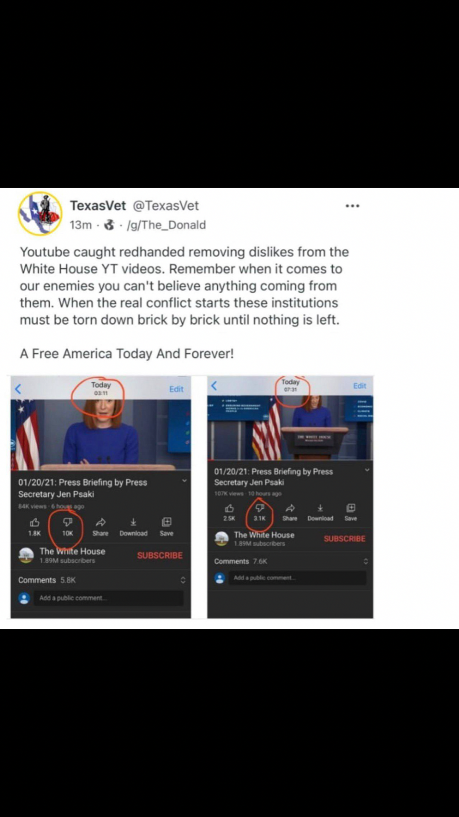459x817 pixels.
Task: Tap thumbs-down showing 3.1K in right screenshot
Action: (x=260, y=512)
